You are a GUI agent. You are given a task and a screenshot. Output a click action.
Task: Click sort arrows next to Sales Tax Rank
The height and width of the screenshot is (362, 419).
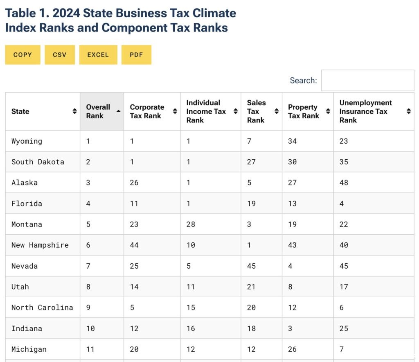[277, 111]
